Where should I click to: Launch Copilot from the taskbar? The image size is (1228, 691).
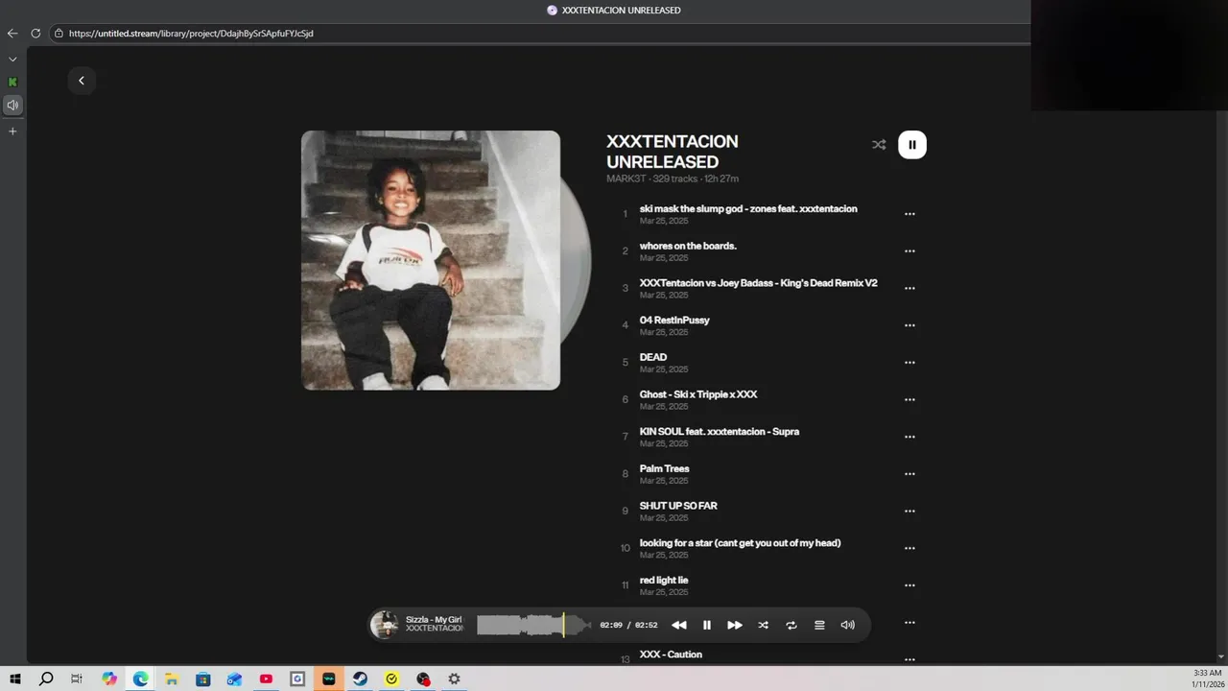(109, 679)
